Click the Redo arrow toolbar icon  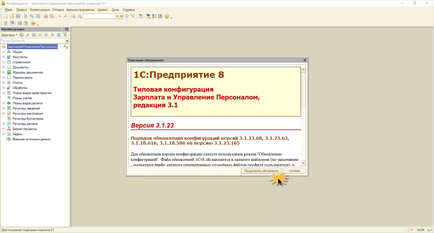pyautogui.click(x=66, y=16)
